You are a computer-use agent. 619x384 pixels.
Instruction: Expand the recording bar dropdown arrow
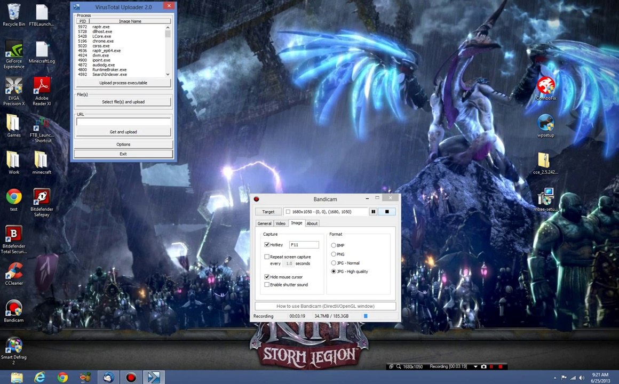(475, 366)
